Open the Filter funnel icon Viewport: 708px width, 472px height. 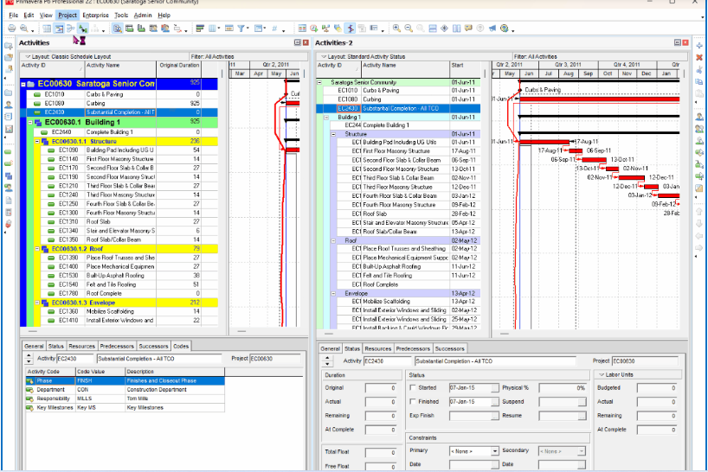pos(241,29)
